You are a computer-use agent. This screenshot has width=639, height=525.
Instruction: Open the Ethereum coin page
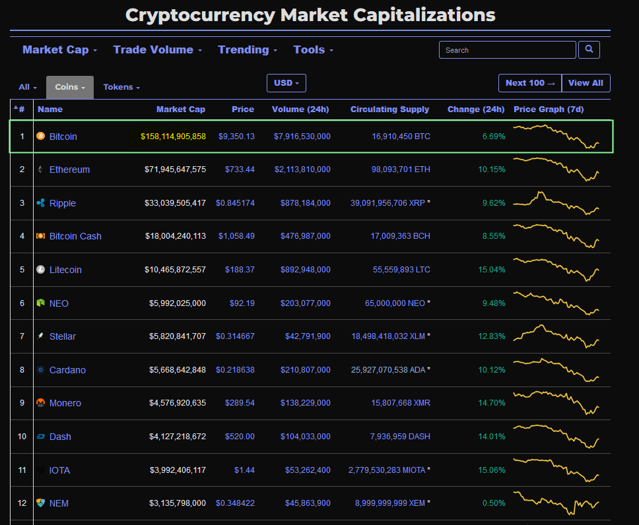tap(69, 170)
